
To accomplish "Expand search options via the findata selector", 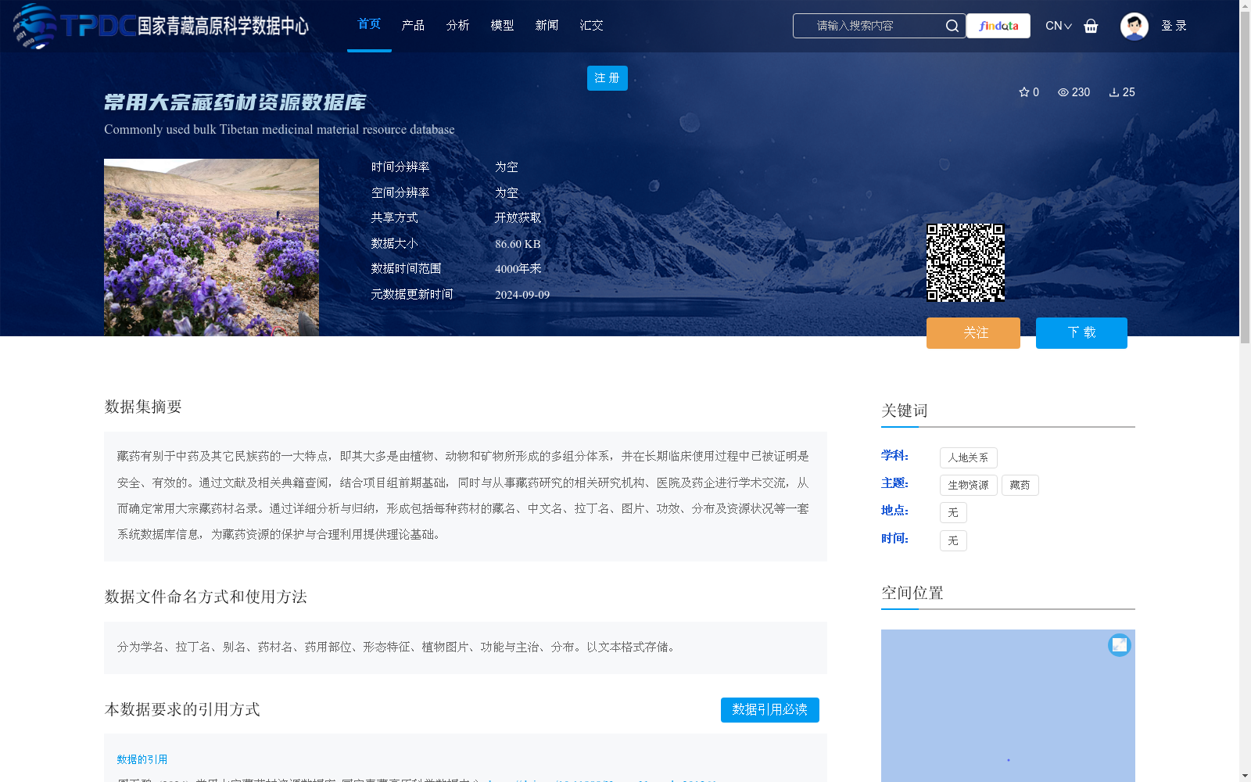I will 998,26.
